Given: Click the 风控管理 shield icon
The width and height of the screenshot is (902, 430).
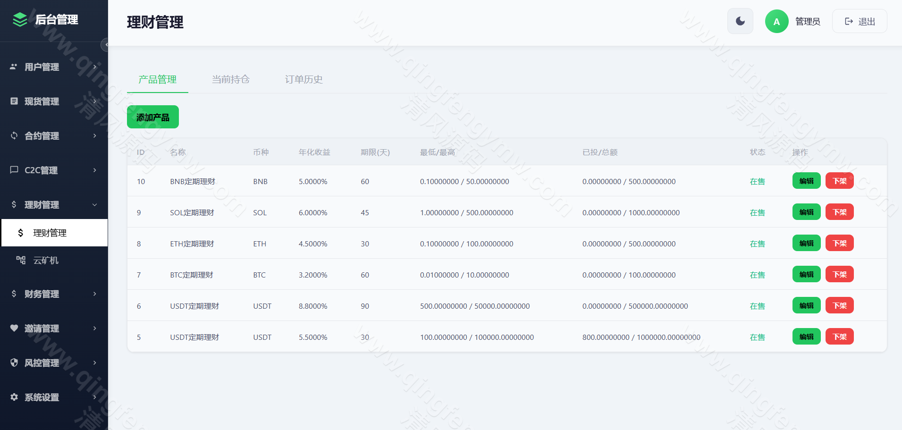Looking at the screenshot, I should coord(14,363).
